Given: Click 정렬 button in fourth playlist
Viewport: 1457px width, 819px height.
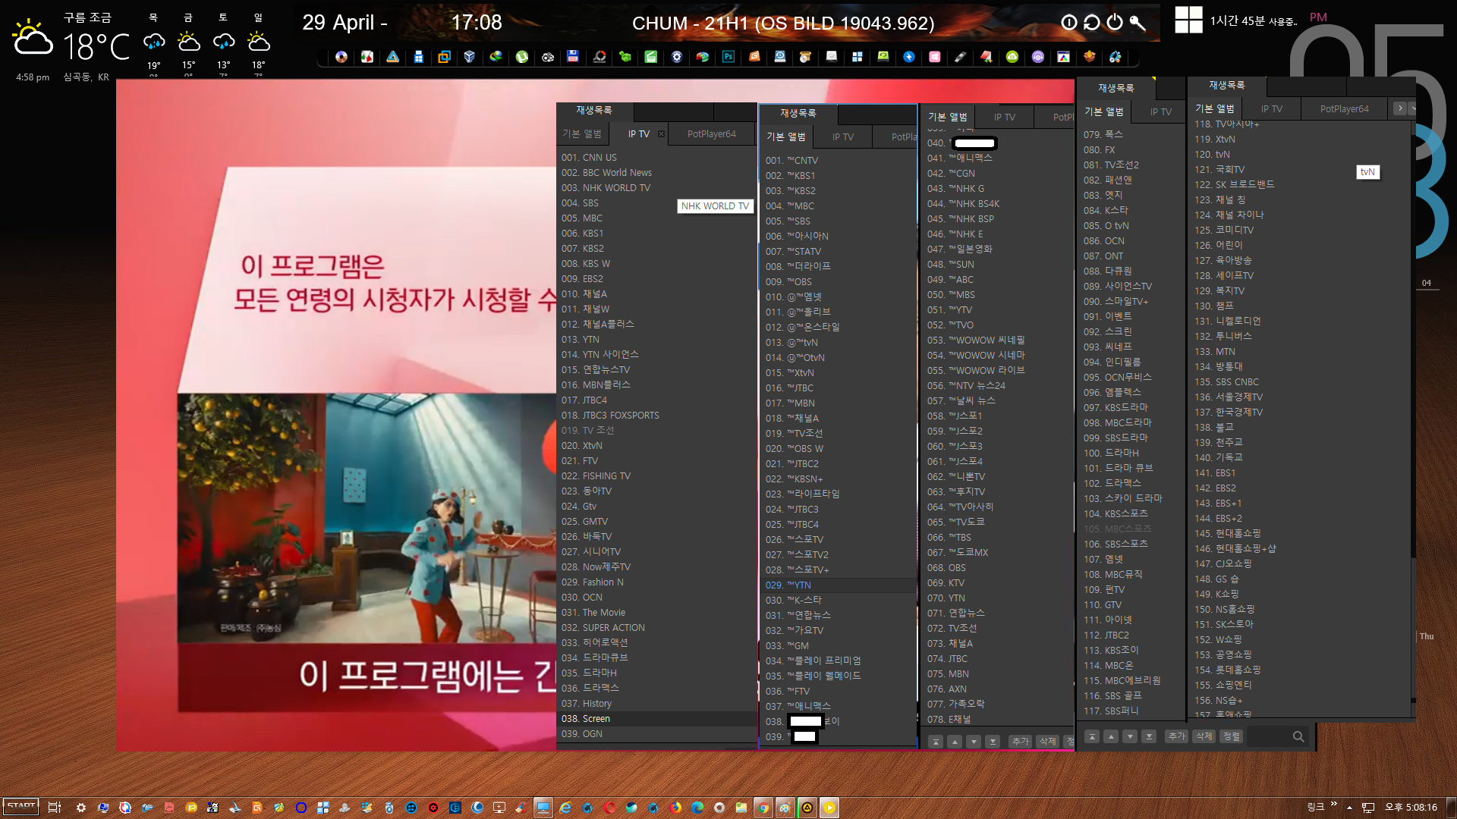Looking at the screenshot, I should point(1232,736).
